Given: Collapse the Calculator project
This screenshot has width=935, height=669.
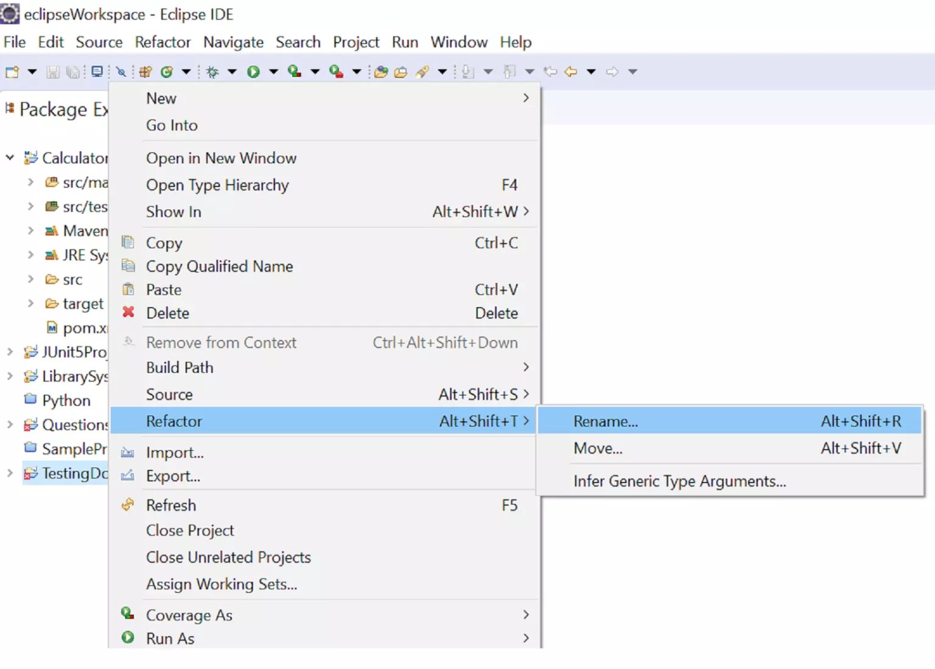Looking at the screenshot, I should click(x=9, y=157).
